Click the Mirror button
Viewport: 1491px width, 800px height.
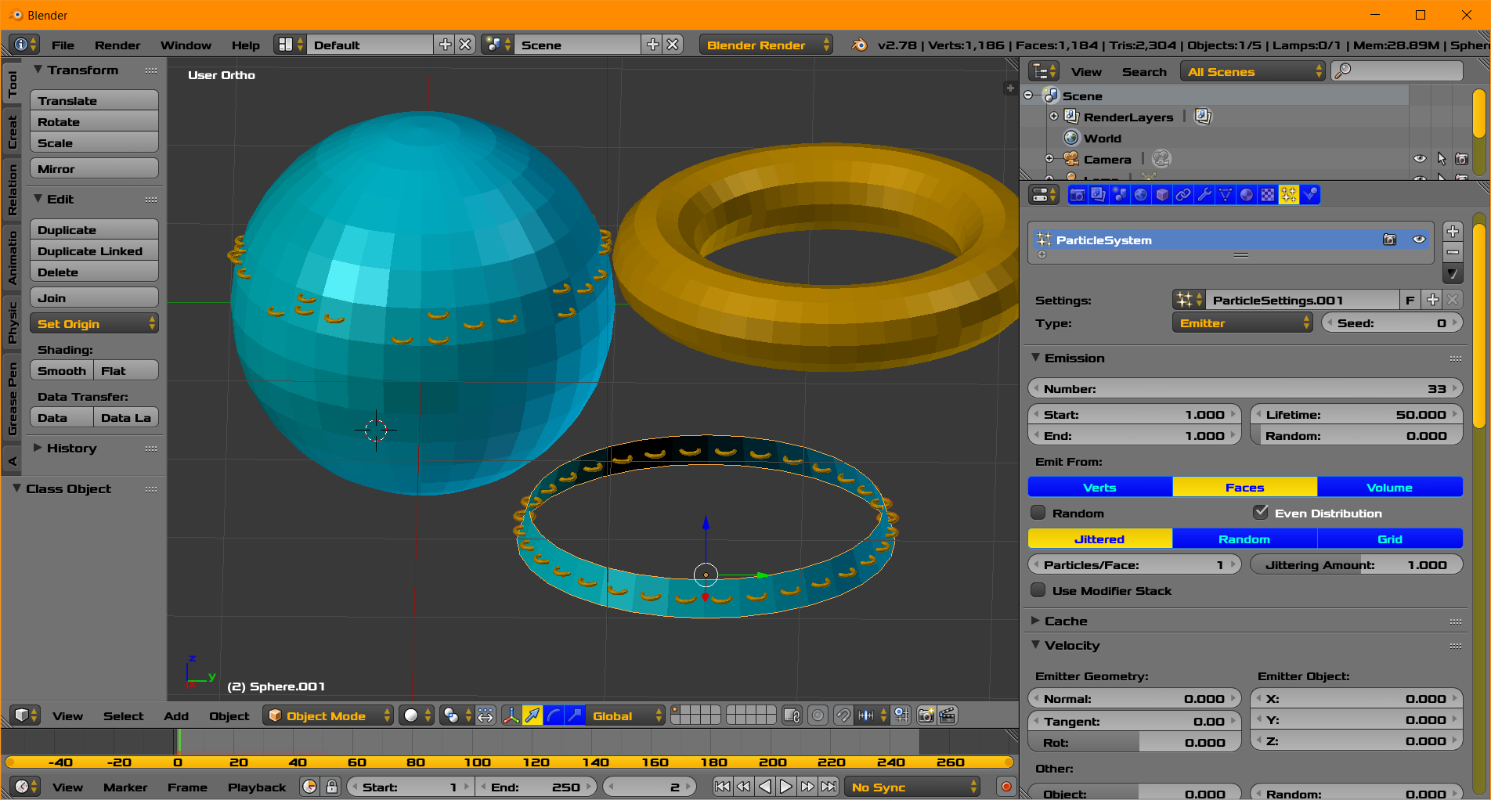tap(94, 168)
